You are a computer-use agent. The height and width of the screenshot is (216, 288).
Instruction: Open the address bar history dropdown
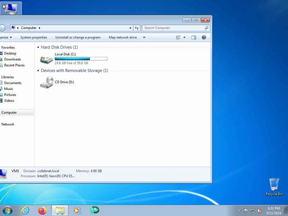tap(130, 28)
